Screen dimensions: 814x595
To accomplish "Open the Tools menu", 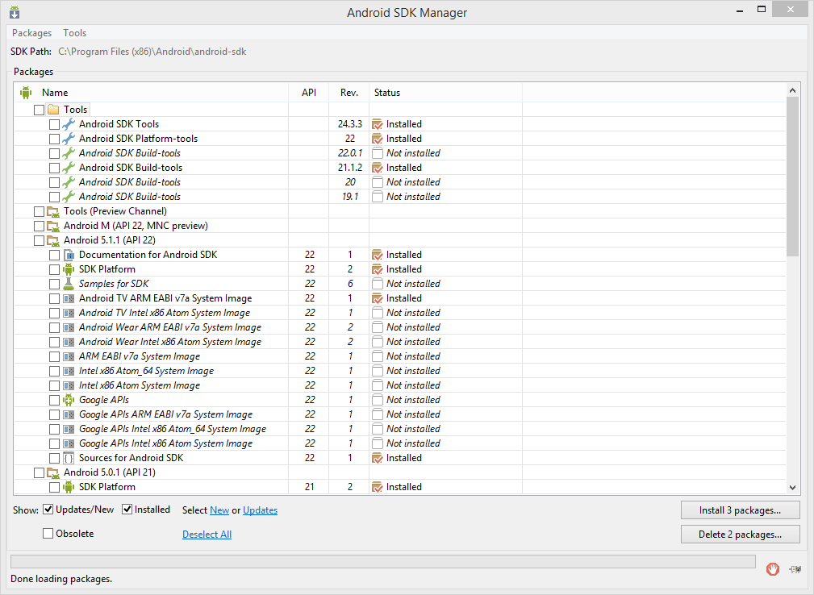I will click(x=75, y=33).
